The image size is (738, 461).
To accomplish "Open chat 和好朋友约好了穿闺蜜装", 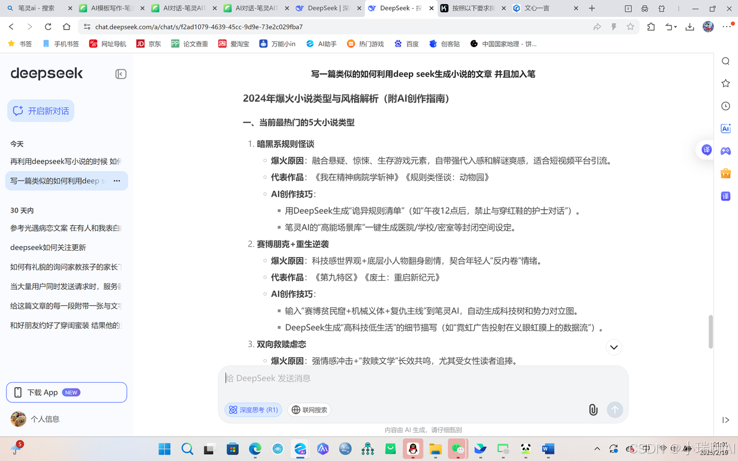I will click(66, 326).
